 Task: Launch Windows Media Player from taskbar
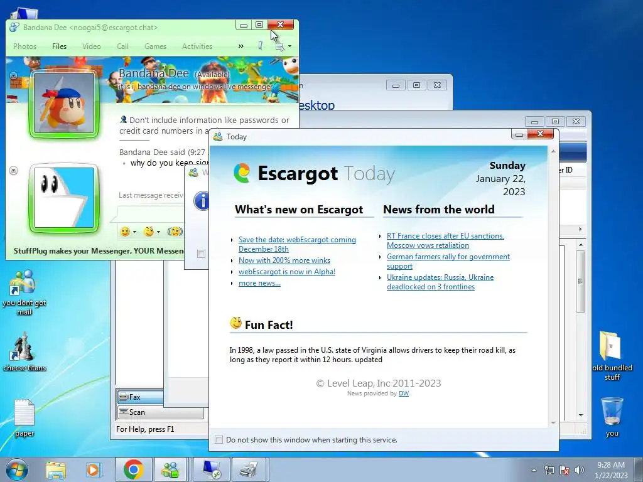(93, 469)
